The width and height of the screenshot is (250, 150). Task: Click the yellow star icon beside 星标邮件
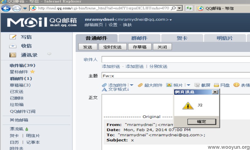[32, 72]
